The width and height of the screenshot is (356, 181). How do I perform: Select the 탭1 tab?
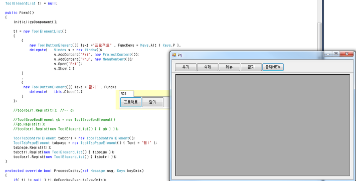(x=126, y=93)
